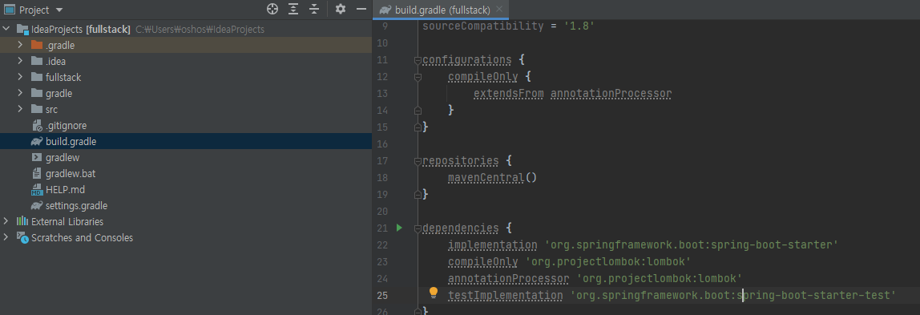920x315 pixels.
Task: Click the settings.gradle elephant icon
Action: [x=36, y=205]
